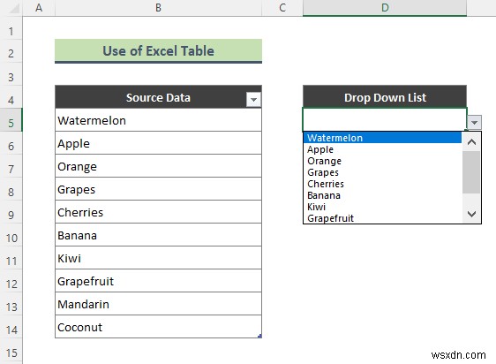This screenshot has width=496, height=364.
Task: Select column D header
Action: click(385, 8)
